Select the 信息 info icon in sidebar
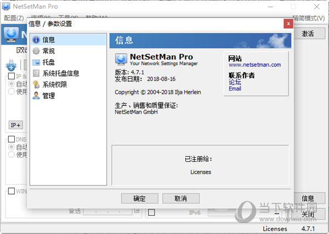 point(36,39)
